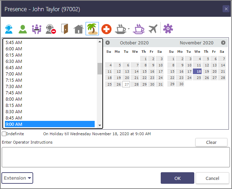This screenshot has height=189, width=232.
Task: Set Do Not Disturb headset icon
Action: coord(51,29)
